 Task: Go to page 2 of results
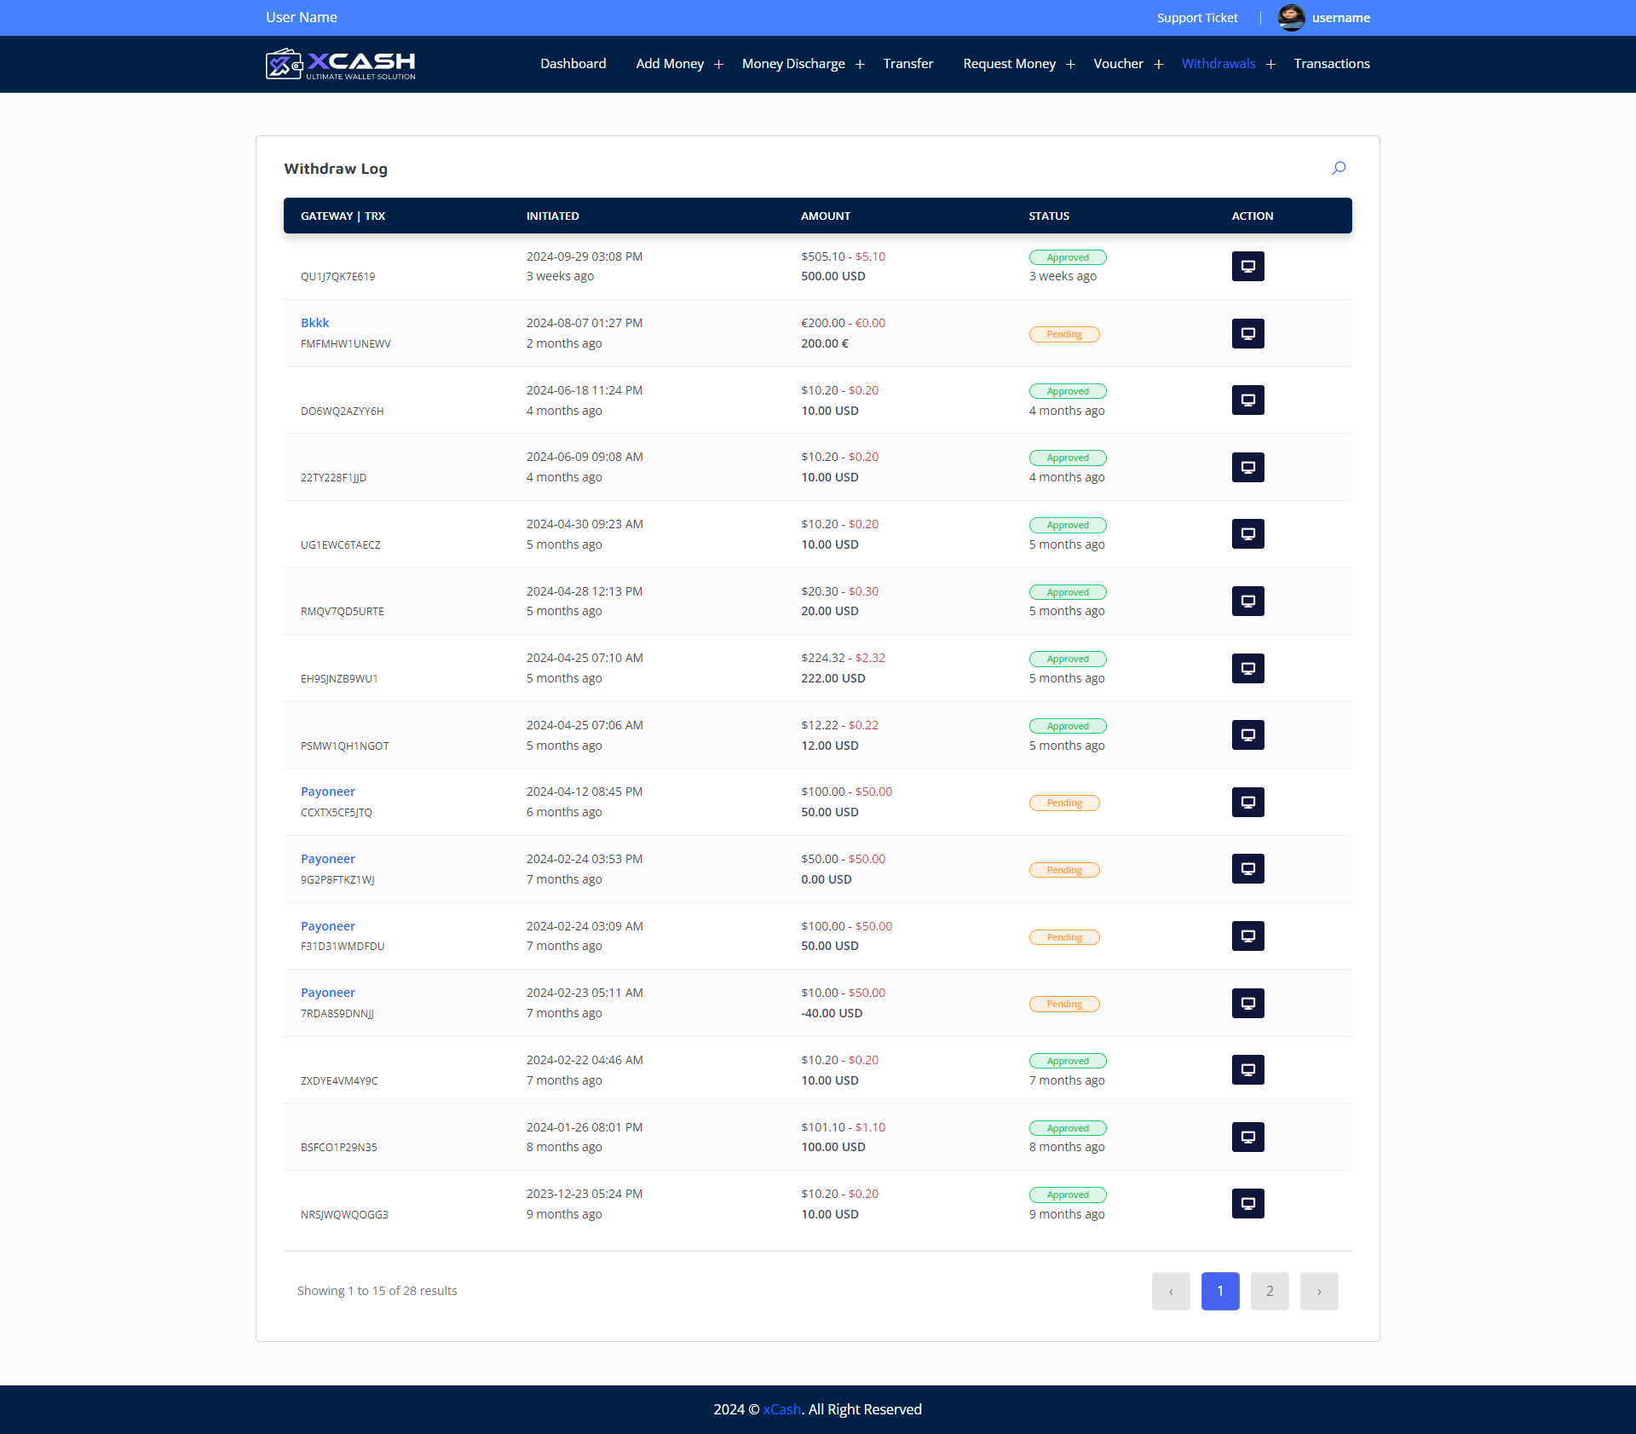(1269, 1291)
